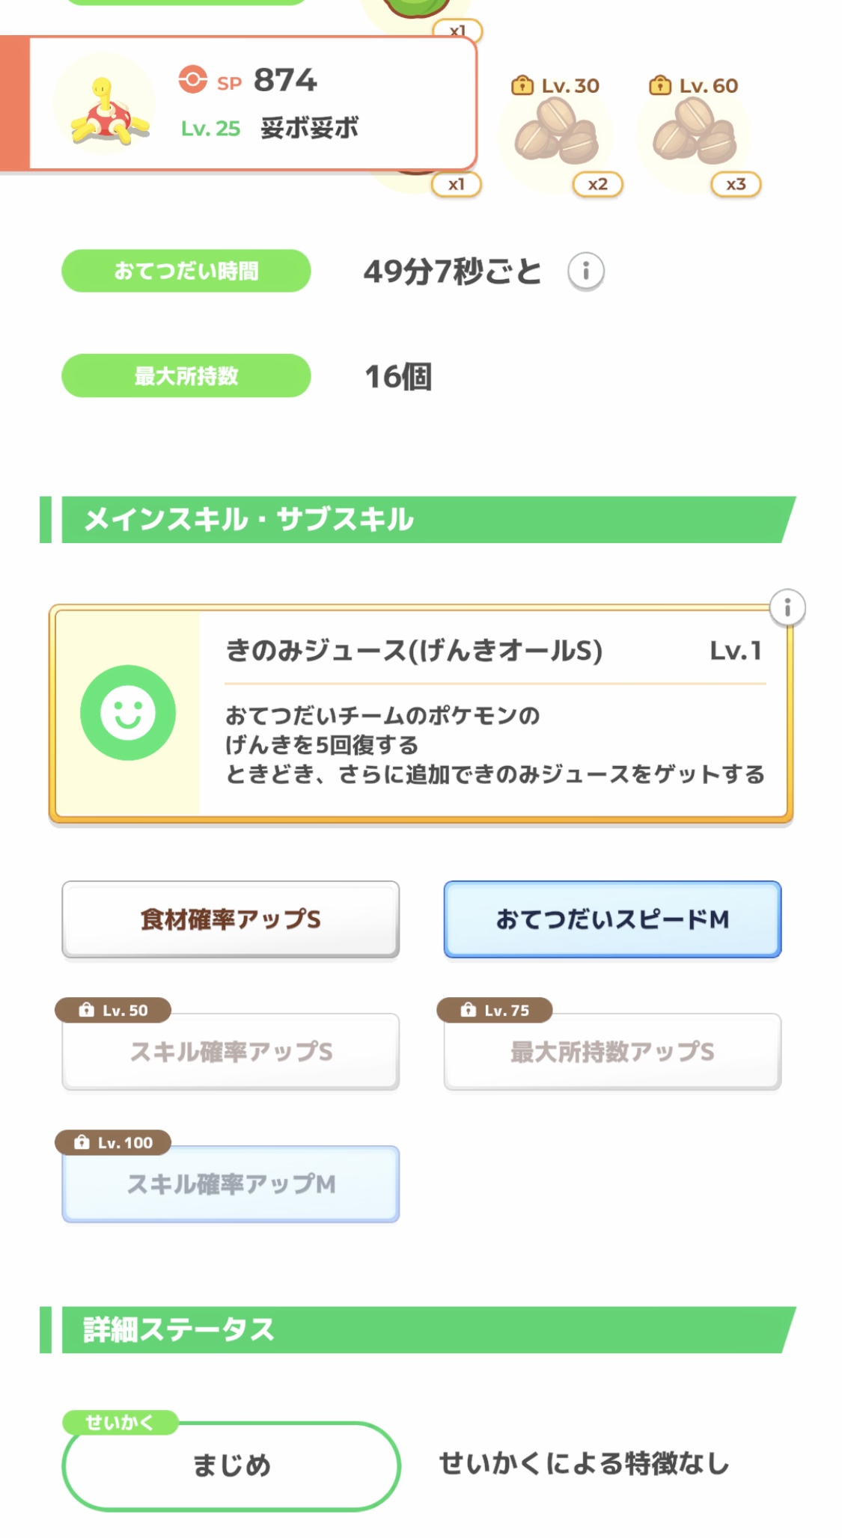Tap the まじめ nature button
The height and width of the screenshot is (1538, 842).
[x=231, y=1465]
